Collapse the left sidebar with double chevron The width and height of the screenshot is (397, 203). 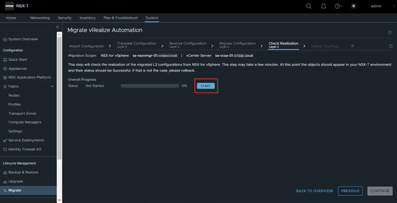(x=58, y=27)
